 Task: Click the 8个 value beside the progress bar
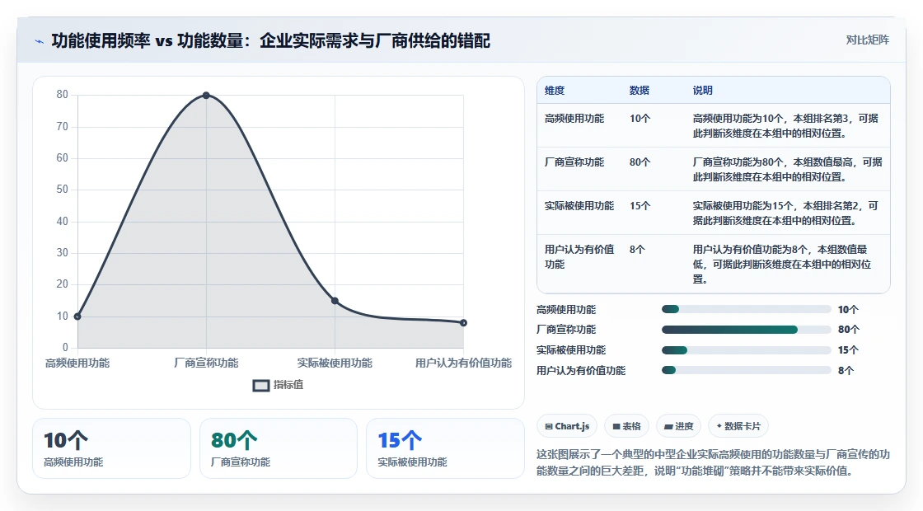pos(846,370)
